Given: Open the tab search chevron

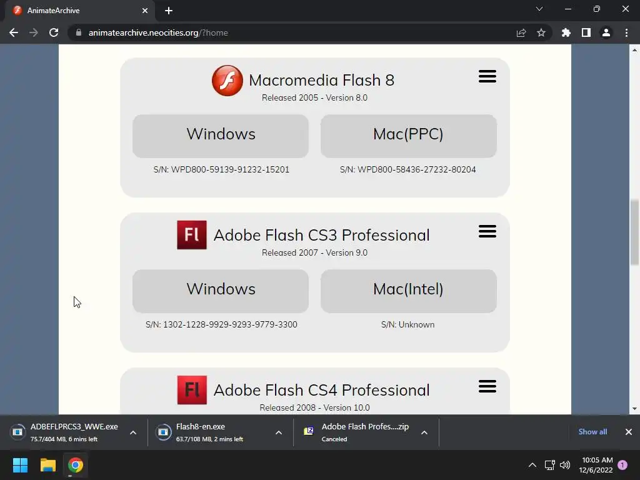Looking at the screenshot, I should [x=539, y=9].
